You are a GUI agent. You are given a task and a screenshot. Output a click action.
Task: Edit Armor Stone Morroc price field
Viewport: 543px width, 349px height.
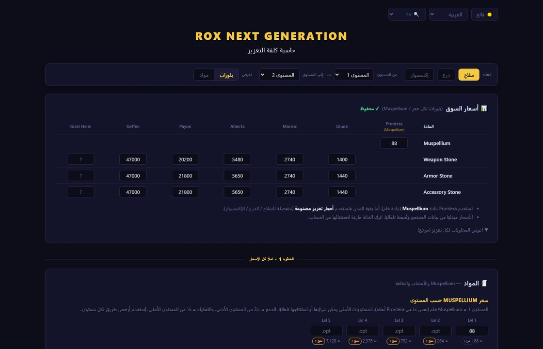coord(289,175)
